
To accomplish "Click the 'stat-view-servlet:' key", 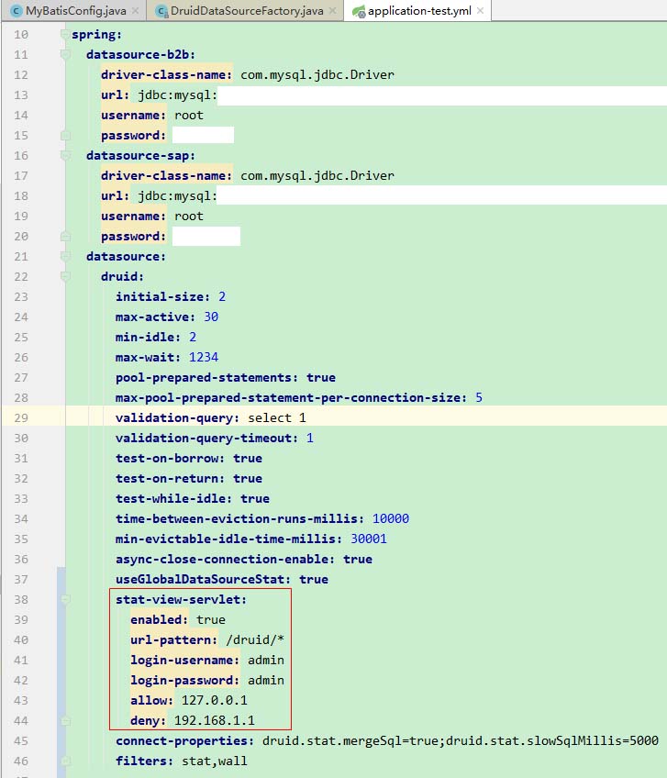I will pos(181,599).
